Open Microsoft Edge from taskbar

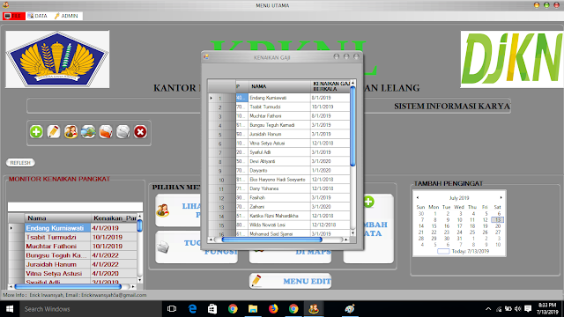tap(192, 309)
